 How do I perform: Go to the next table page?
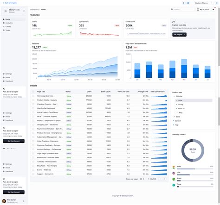(165, 179)
